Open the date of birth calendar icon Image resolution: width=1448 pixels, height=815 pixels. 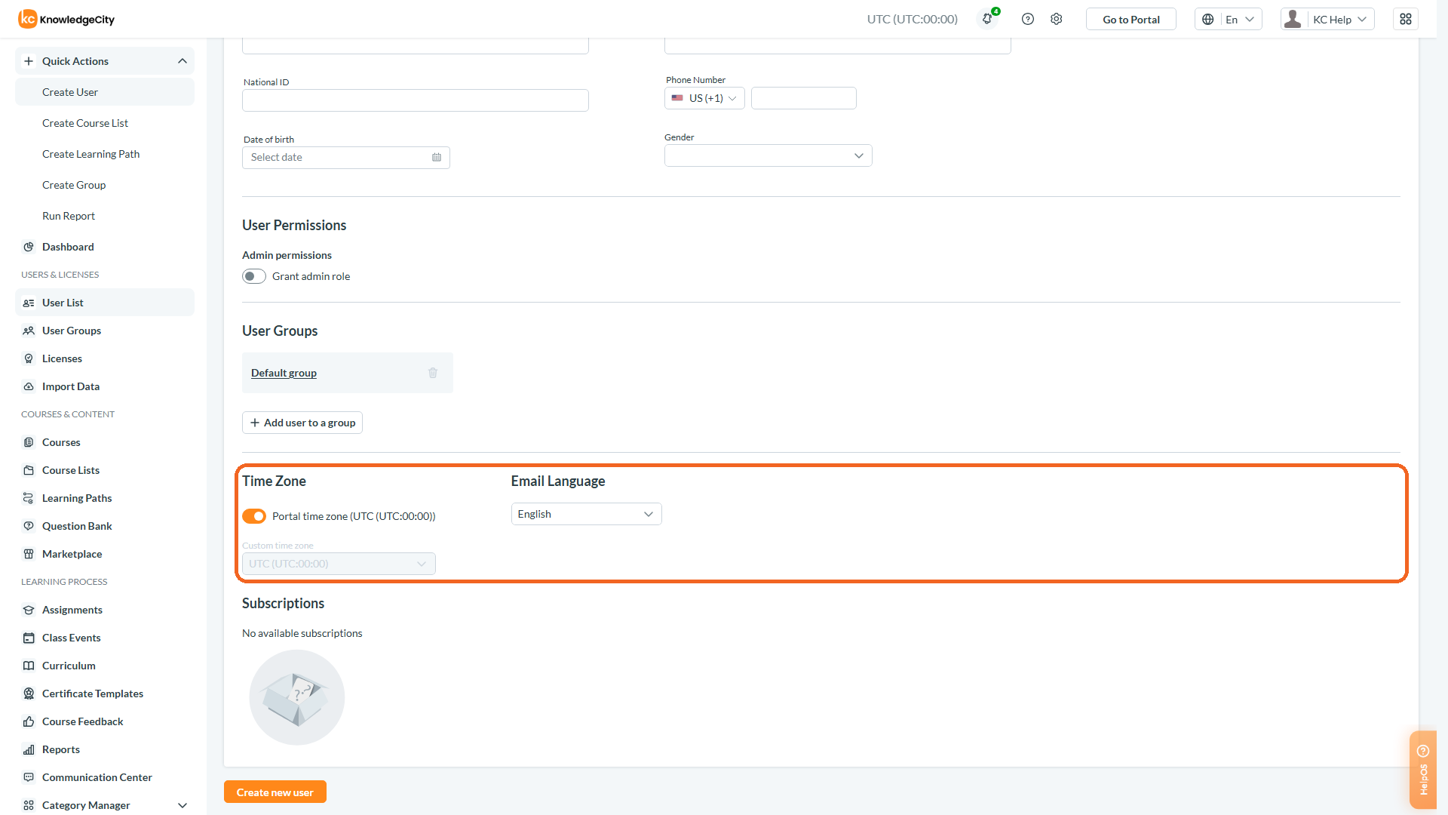click(x=437, y=157)
